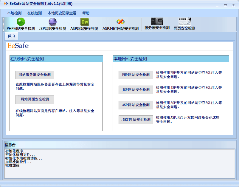Screen dimensions: 239x187
Task: Select the 初始化程序... log line
Action: [x=16, y=151]
